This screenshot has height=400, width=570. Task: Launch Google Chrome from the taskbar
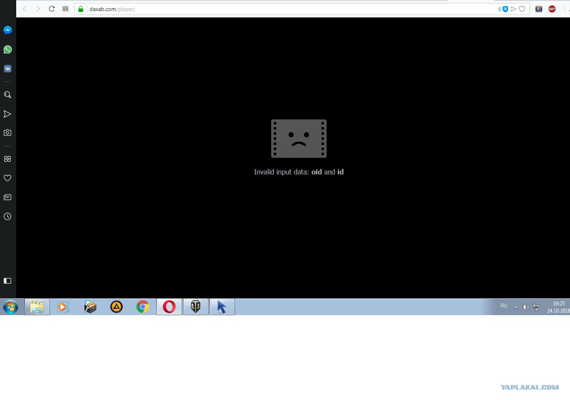tap(143, 307)
